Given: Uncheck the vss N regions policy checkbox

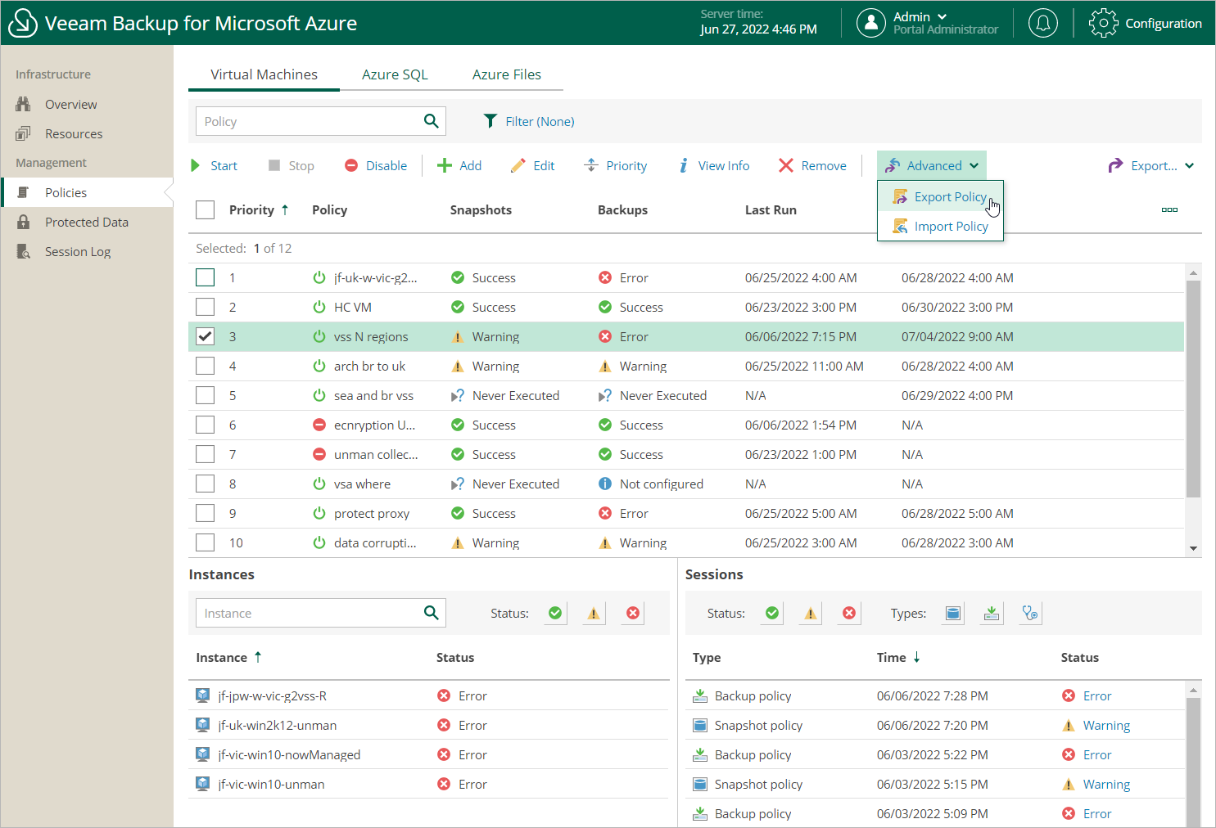Looking at the screenshot, I should 206,336.
